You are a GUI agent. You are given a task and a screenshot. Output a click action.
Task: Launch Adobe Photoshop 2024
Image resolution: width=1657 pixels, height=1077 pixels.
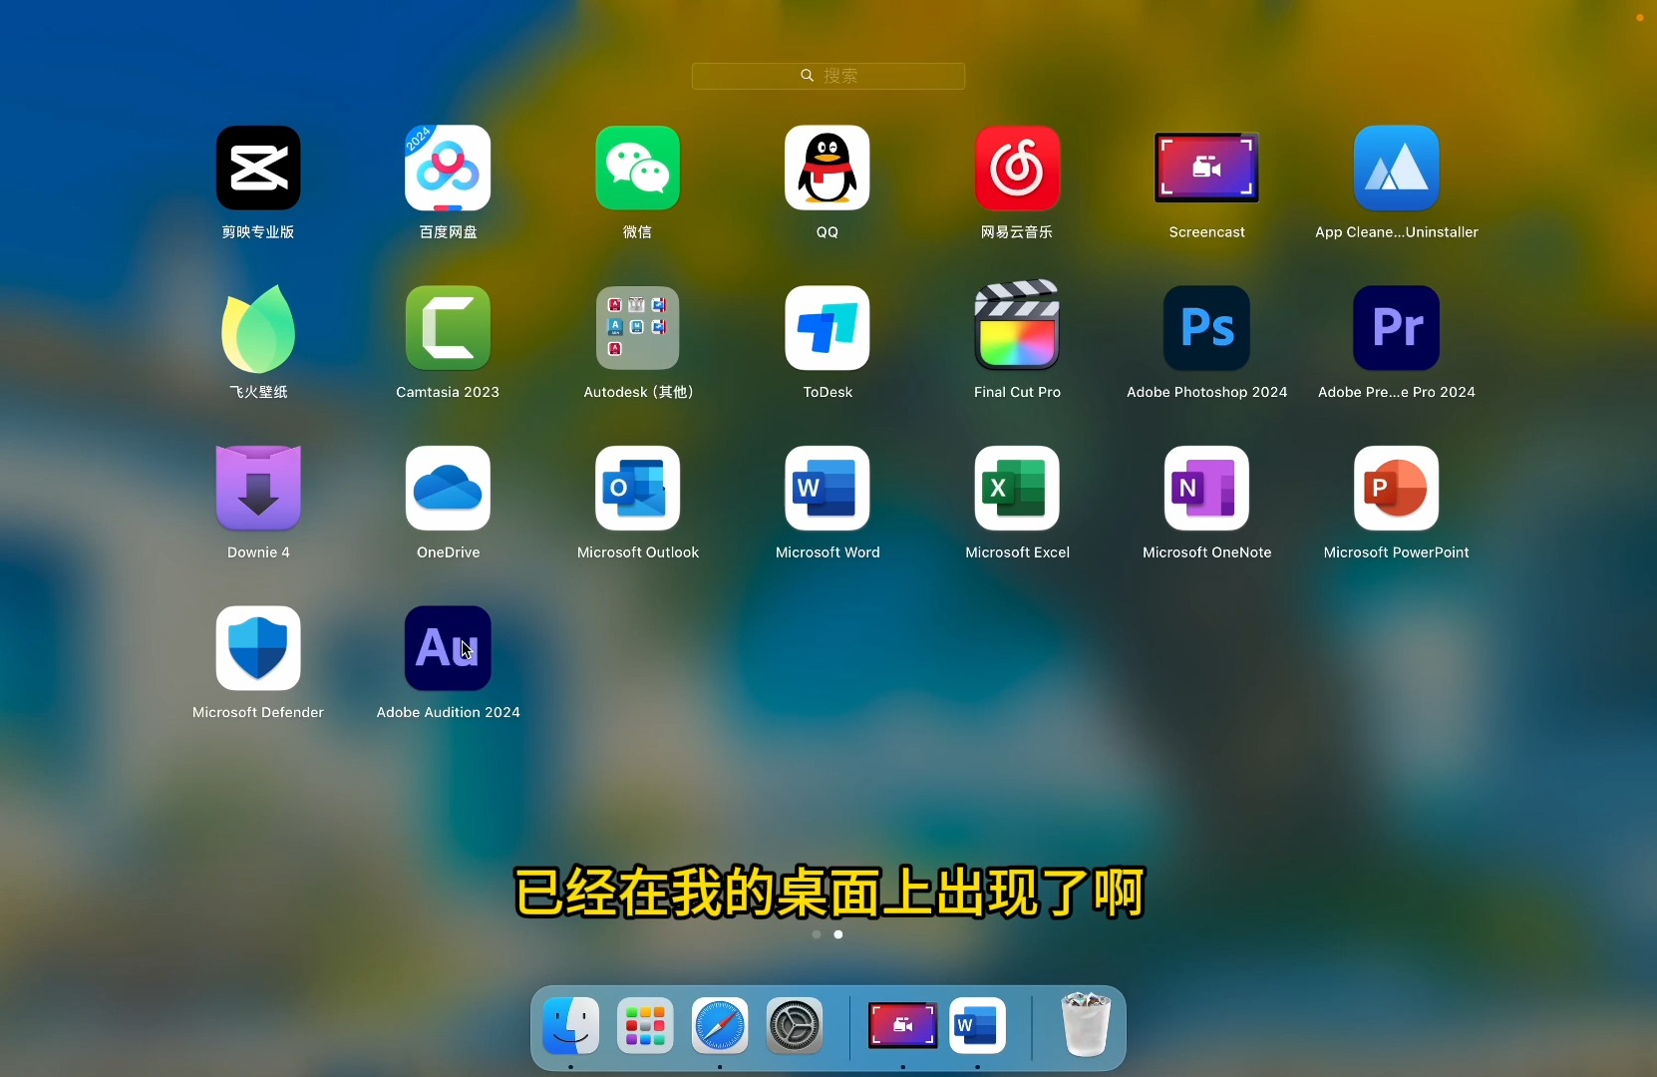(x=1206, y=328)
